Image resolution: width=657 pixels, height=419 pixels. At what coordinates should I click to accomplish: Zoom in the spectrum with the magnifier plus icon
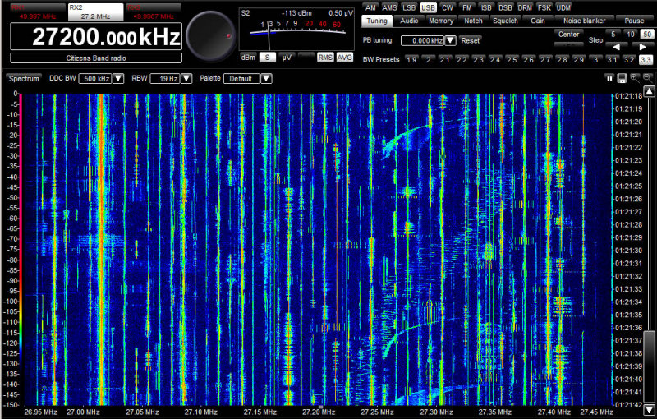click(635, 78)
